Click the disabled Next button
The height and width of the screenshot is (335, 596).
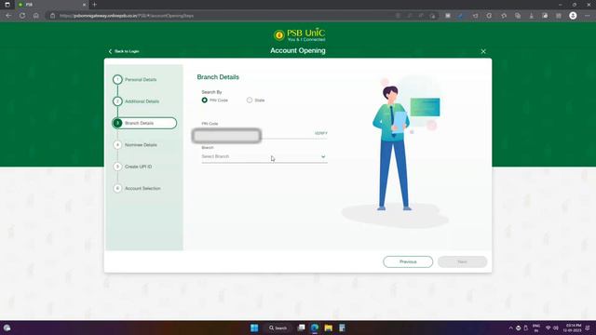(462, 261)
